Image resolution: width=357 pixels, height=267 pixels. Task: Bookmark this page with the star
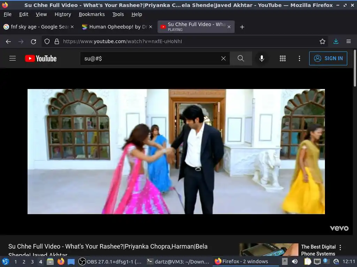pyautogui.click(x=322, y=41)
